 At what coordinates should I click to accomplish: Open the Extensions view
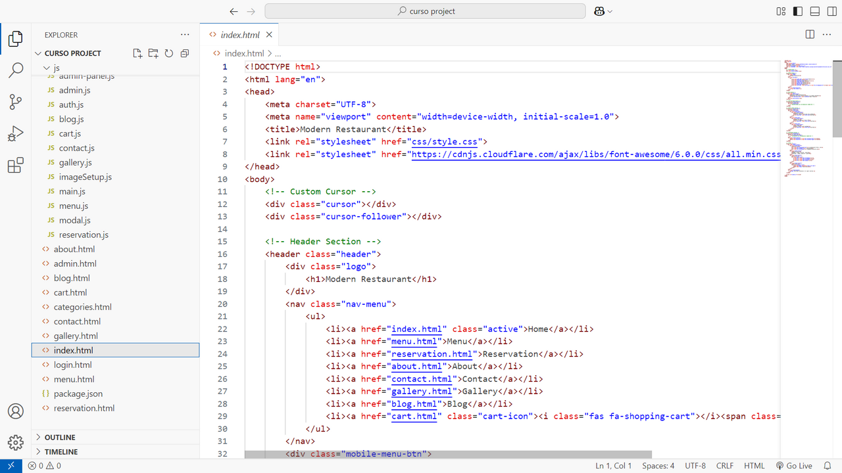15,165
